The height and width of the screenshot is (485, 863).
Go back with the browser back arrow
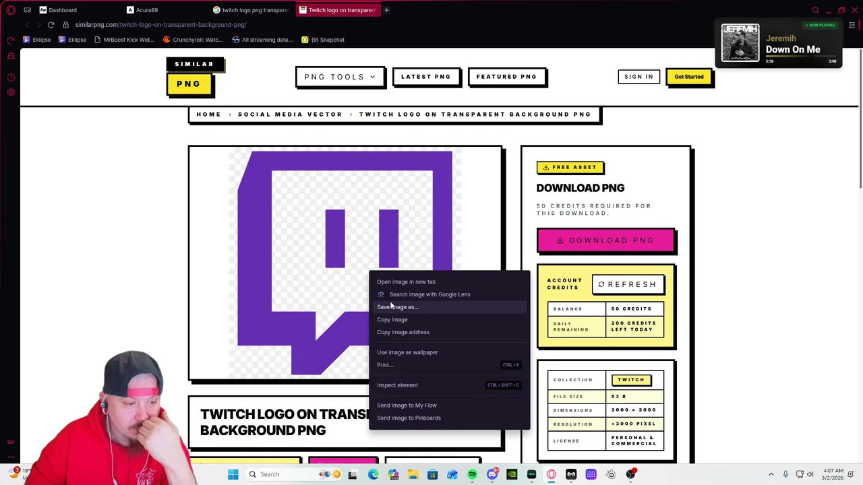coord(27,25)
